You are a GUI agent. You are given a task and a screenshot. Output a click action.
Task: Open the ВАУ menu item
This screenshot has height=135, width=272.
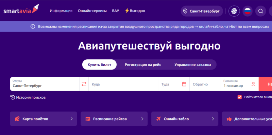pos(116,11)
